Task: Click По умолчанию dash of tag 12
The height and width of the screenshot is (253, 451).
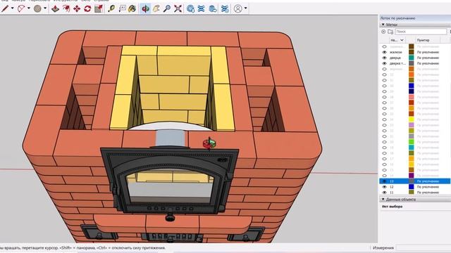Action: [428, 187]
